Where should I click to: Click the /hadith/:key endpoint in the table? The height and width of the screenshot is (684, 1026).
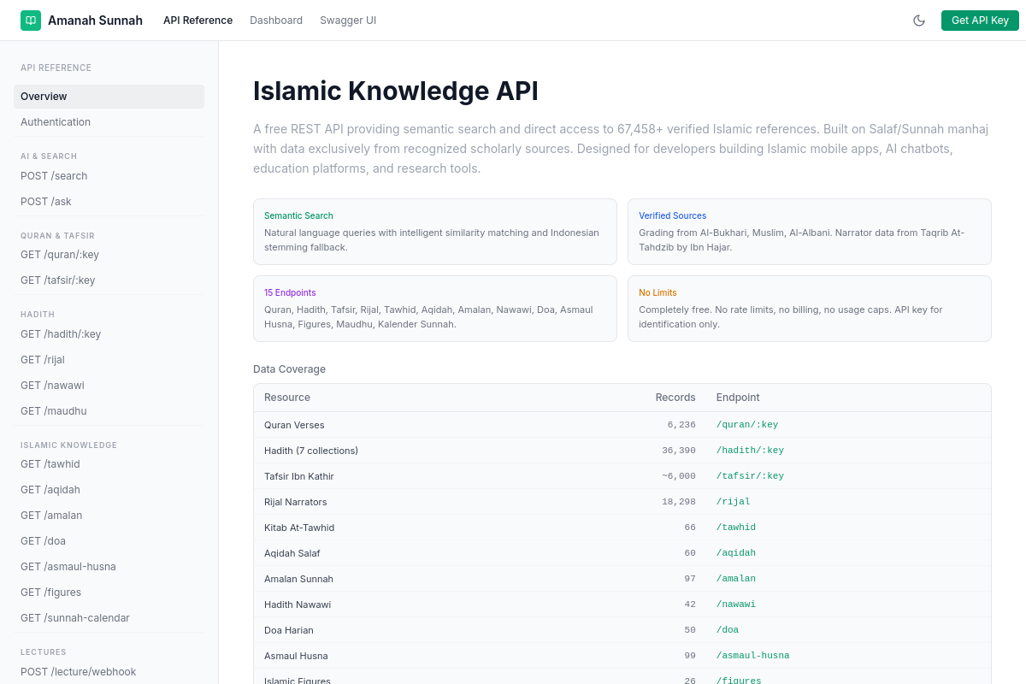[750, 451]
